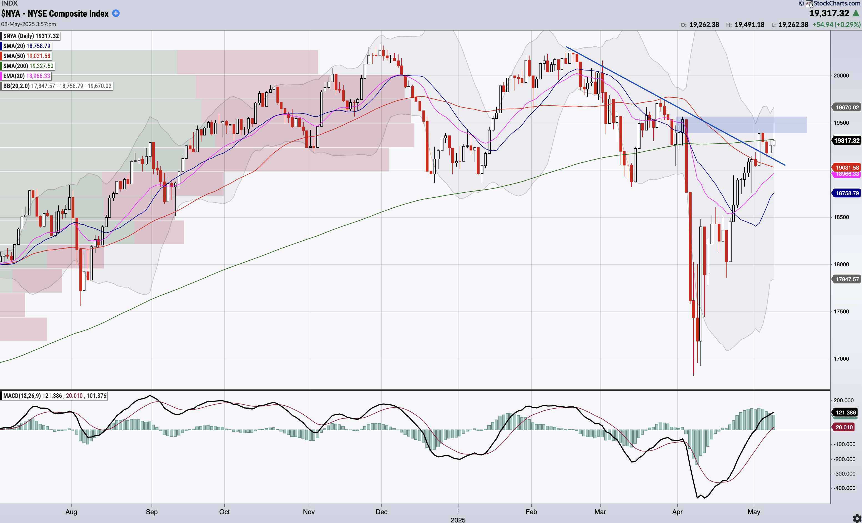Expand the $NYA (Daily) legend label
This screenshot has height=523, width=862.
click(x=31, y=36)
